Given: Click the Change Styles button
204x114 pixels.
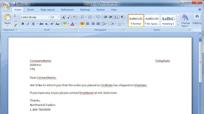Looking at the screenshot, I should tap(185, 21).
